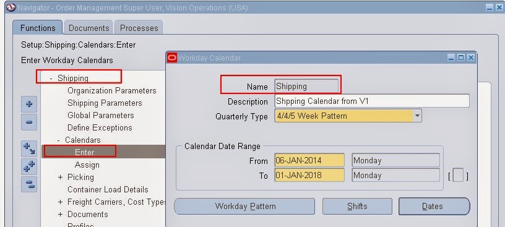505x227 pixels.
Task: Click Freight Carriers, Cost Types label
Action: point(116,202)
